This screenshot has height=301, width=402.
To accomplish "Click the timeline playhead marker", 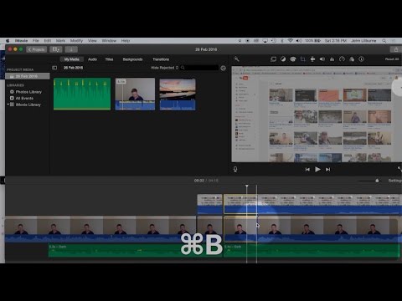I will (247, 186).
